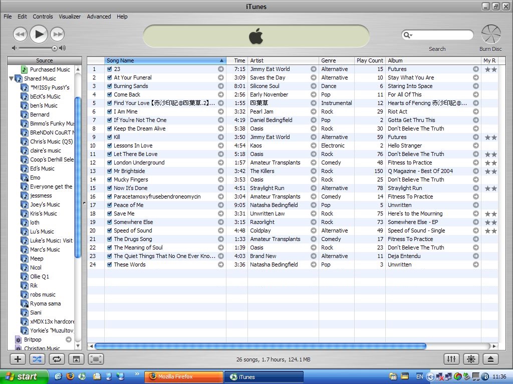The image size is (513, 384).
Task: Reverse sort using Song Name header arrow
Action: [221, 60]
